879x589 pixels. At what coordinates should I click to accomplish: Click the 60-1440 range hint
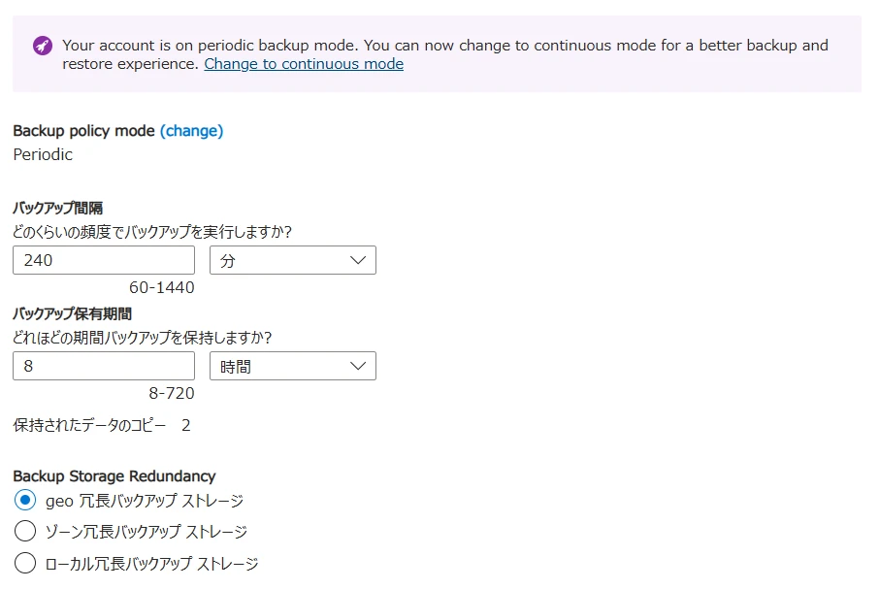[x=162, y=288]
